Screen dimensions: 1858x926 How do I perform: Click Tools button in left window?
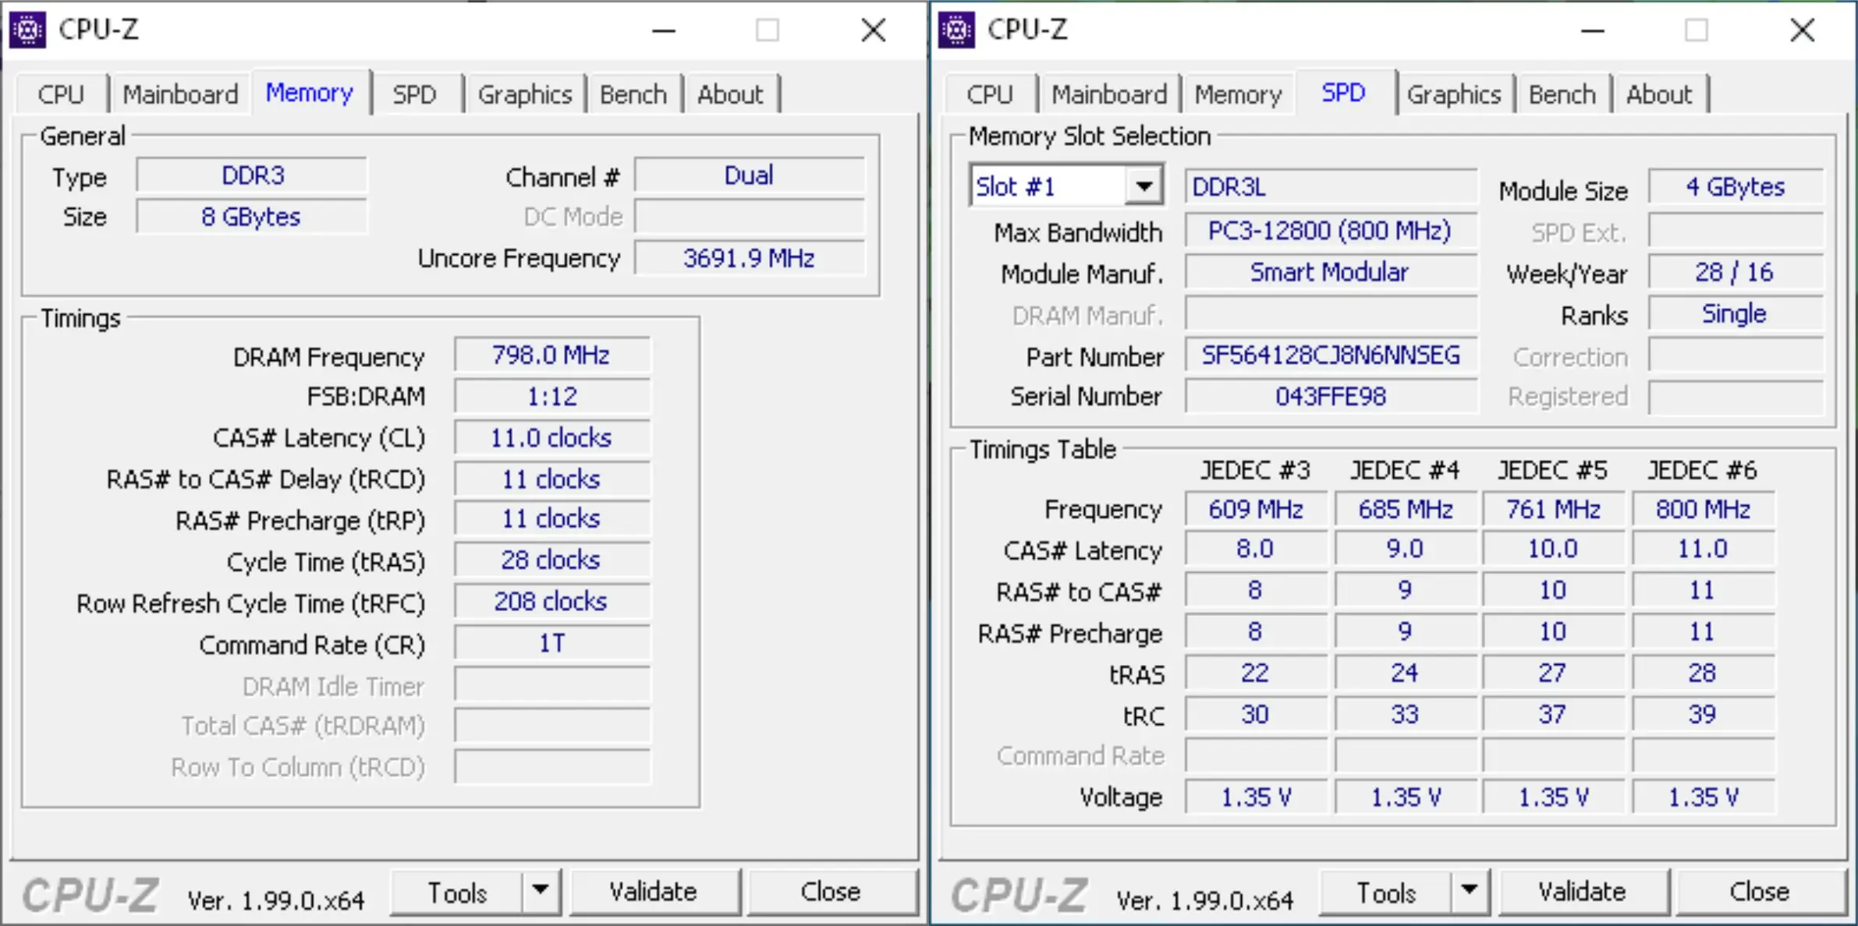tap(457, 892)
